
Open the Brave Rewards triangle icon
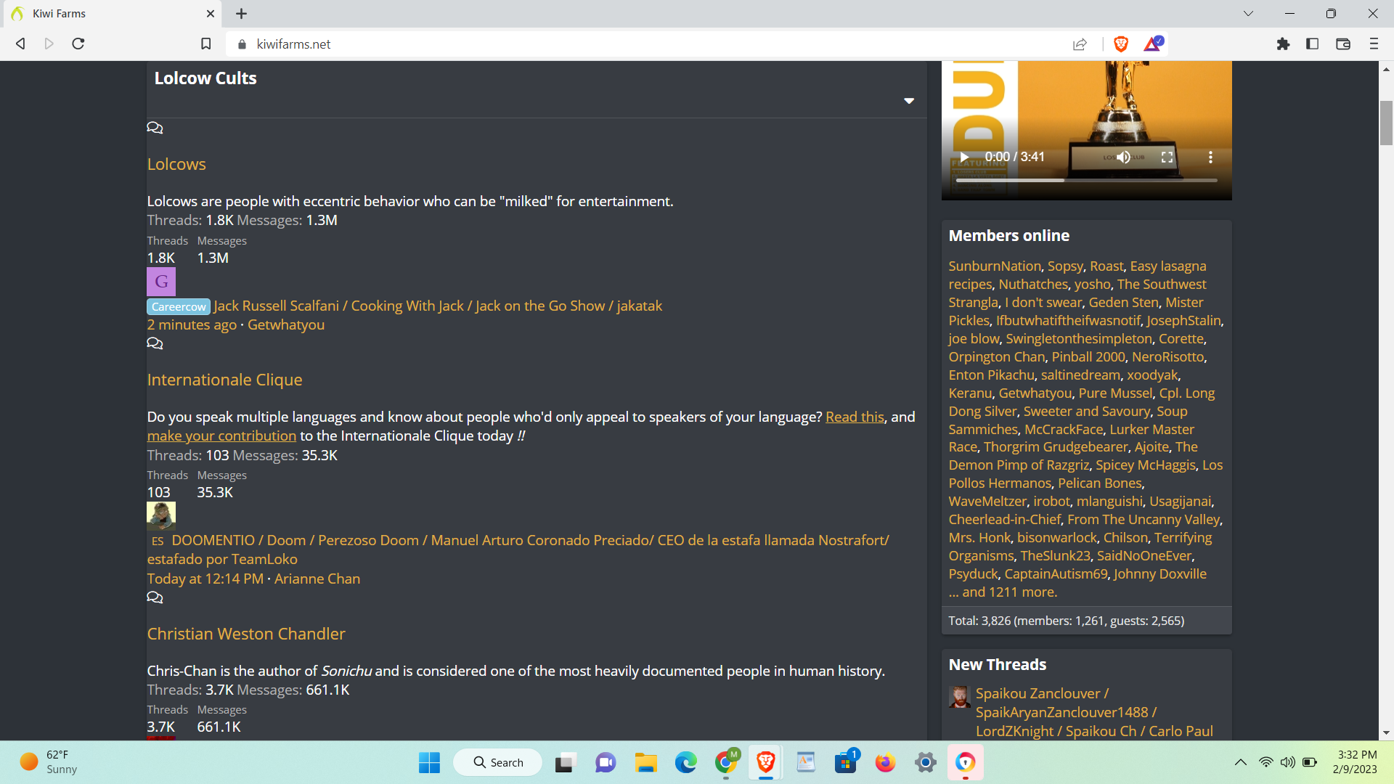[1153, 44]
